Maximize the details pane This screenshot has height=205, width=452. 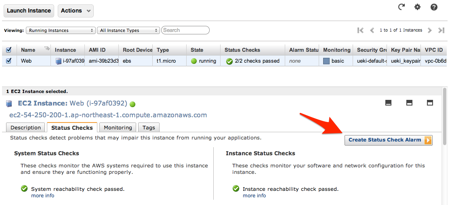click(x=430, y=103)
